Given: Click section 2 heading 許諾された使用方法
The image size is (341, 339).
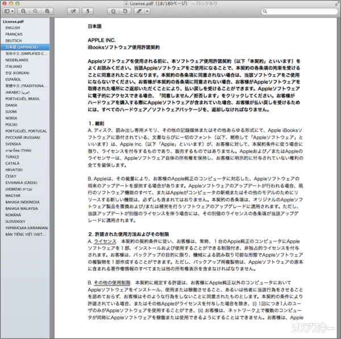Looking at the screenshot, I should [x=128, y=234].
